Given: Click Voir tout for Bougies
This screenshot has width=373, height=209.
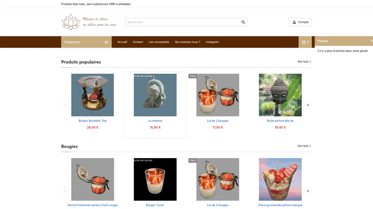Looking at the screenshot, I should 304,146.
